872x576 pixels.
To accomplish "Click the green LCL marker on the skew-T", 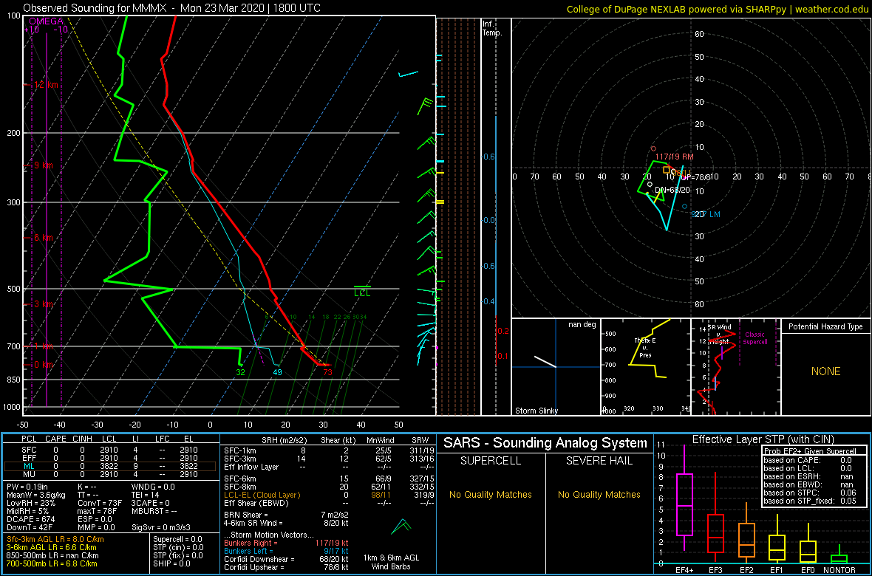I will (362, 292).
